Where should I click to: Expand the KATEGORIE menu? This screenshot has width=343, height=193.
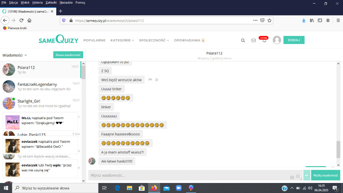point(122,40)
